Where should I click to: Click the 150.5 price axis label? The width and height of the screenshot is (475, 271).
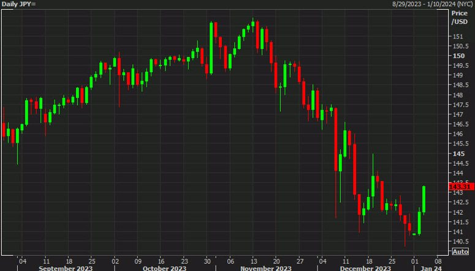click(x=460, y=46)
